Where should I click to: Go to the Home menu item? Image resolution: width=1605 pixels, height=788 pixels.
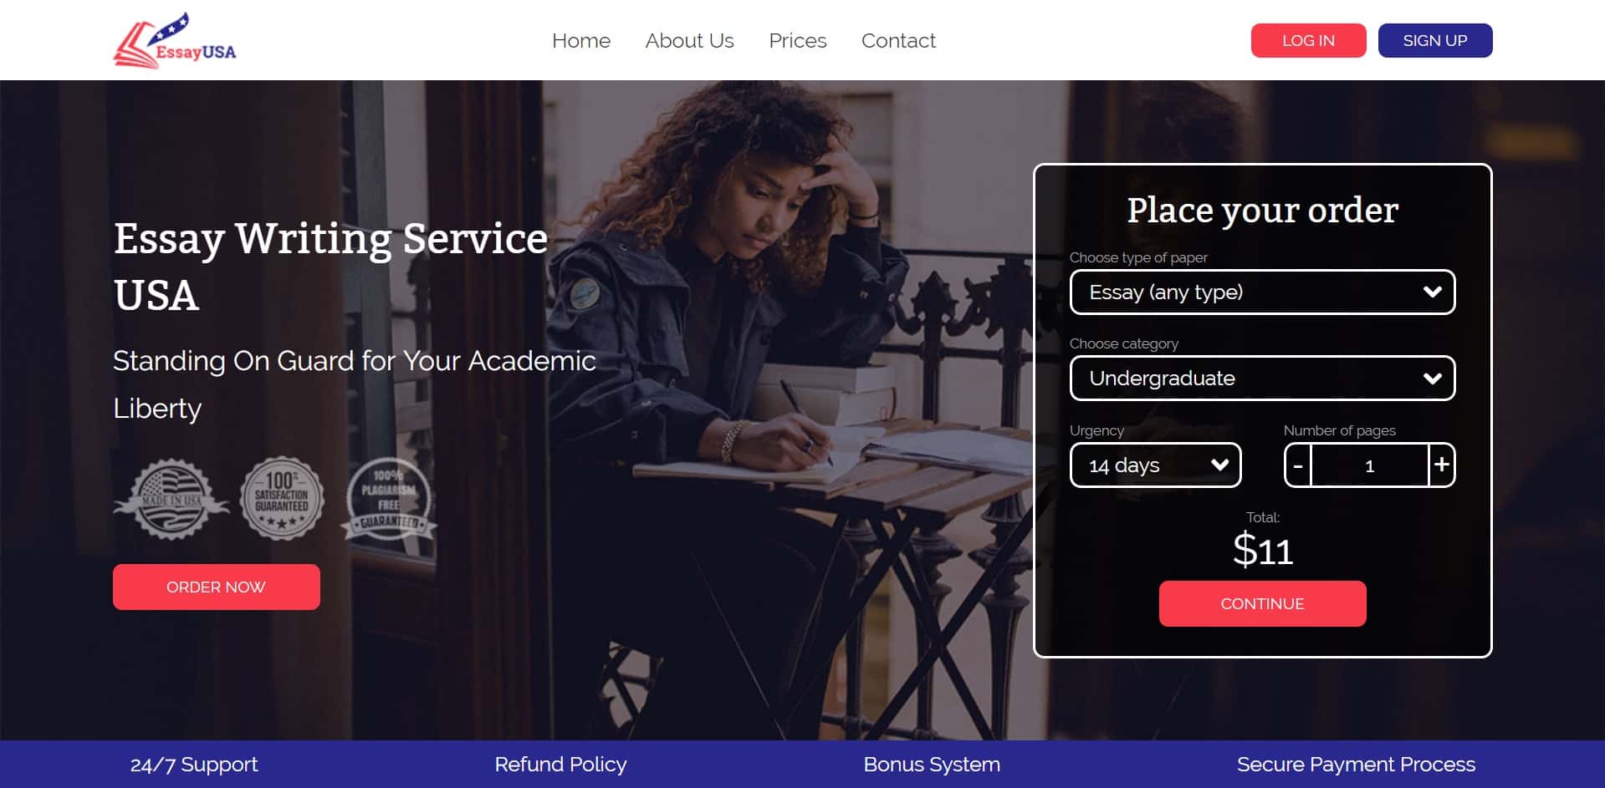pyautogui.click(x=581, y=40)
